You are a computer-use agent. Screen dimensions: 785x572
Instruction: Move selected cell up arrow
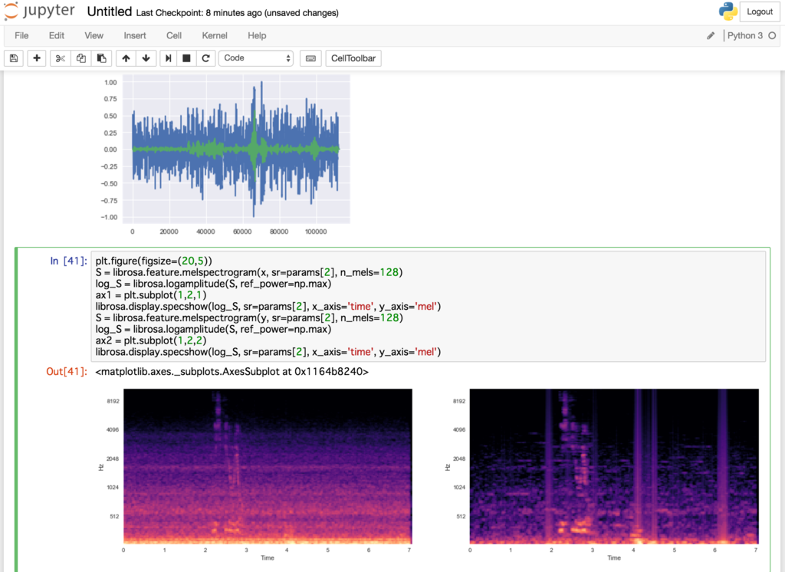(126, 58)
